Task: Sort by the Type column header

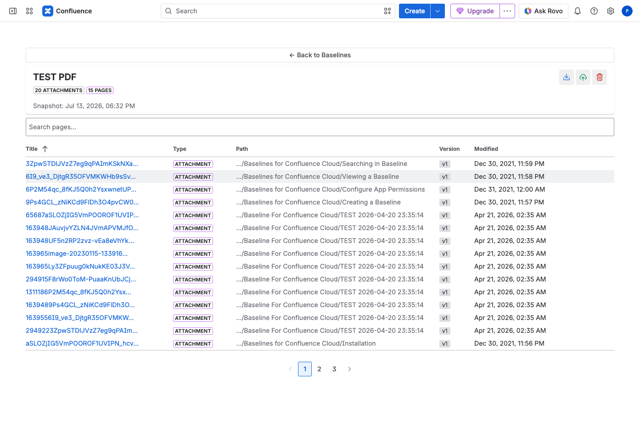Action: pyautogui.click(x=180, y=149)
